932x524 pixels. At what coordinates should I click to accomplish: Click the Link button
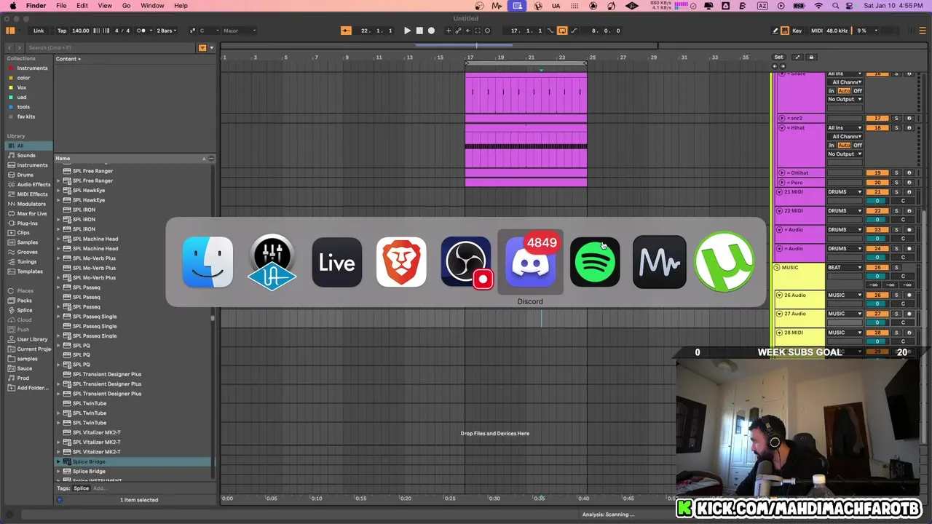(39, 31)
